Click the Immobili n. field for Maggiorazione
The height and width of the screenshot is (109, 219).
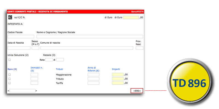[34, 74]
